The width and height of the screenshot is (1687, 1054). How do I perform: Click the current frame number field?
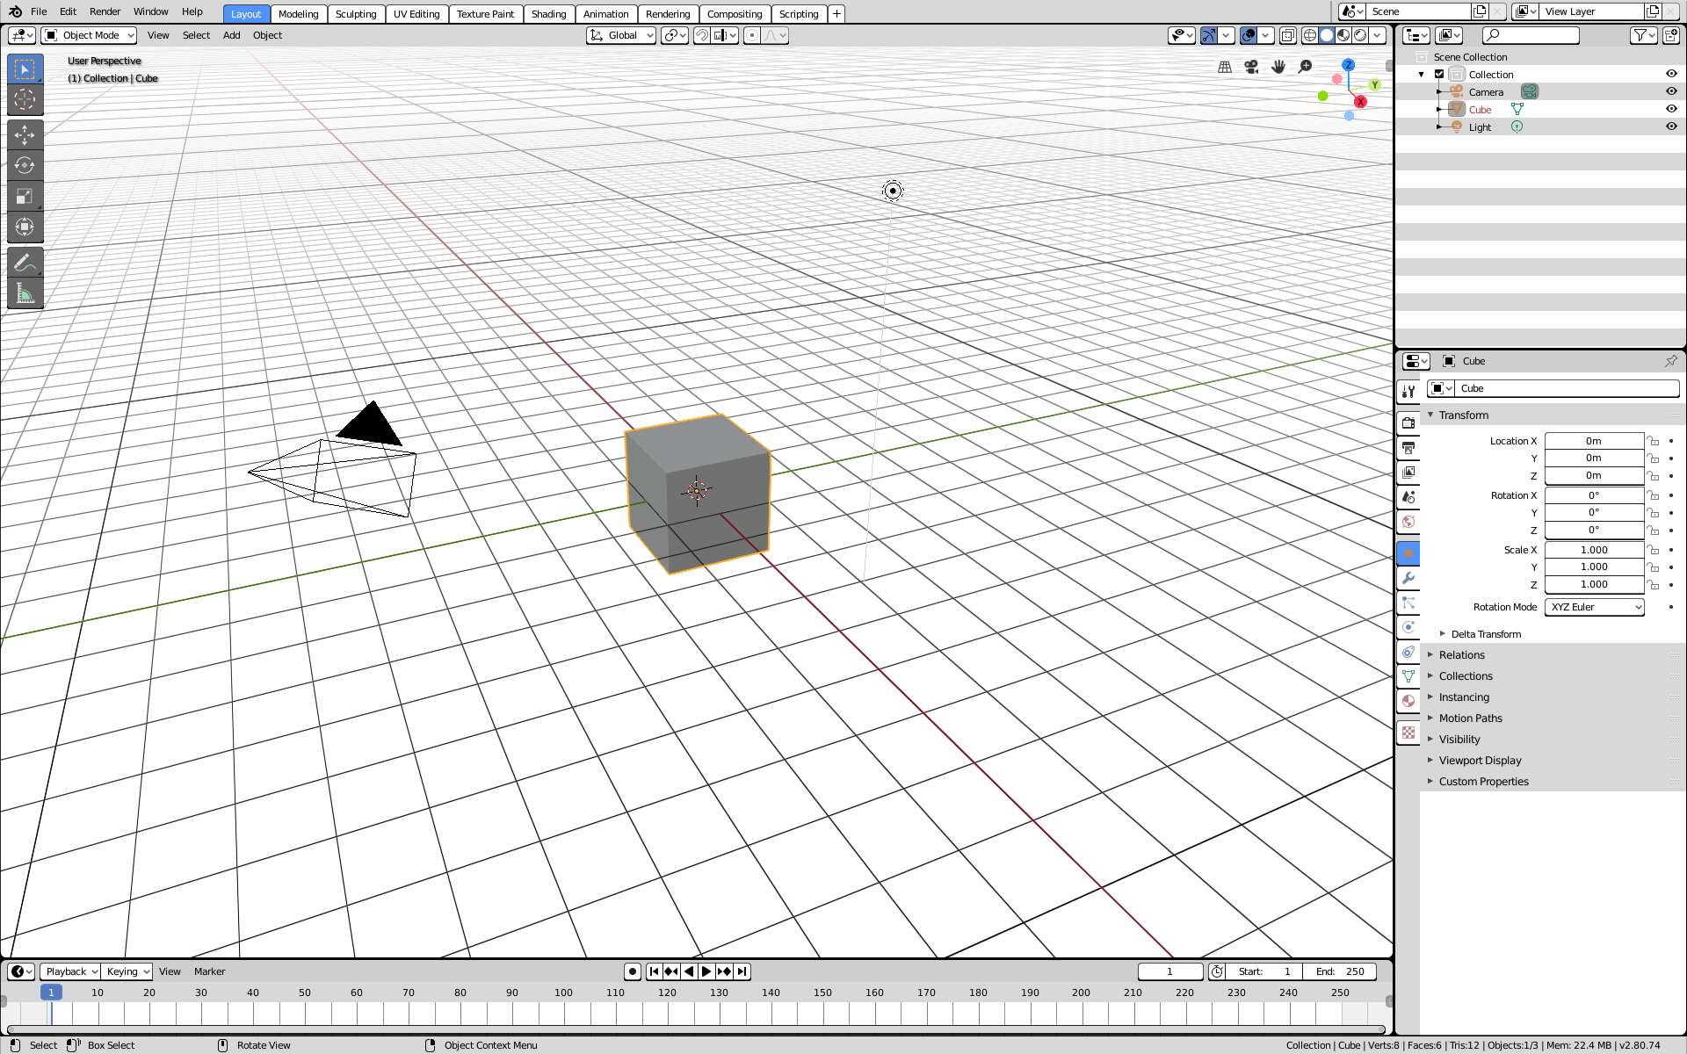[x=1169, y=971]
